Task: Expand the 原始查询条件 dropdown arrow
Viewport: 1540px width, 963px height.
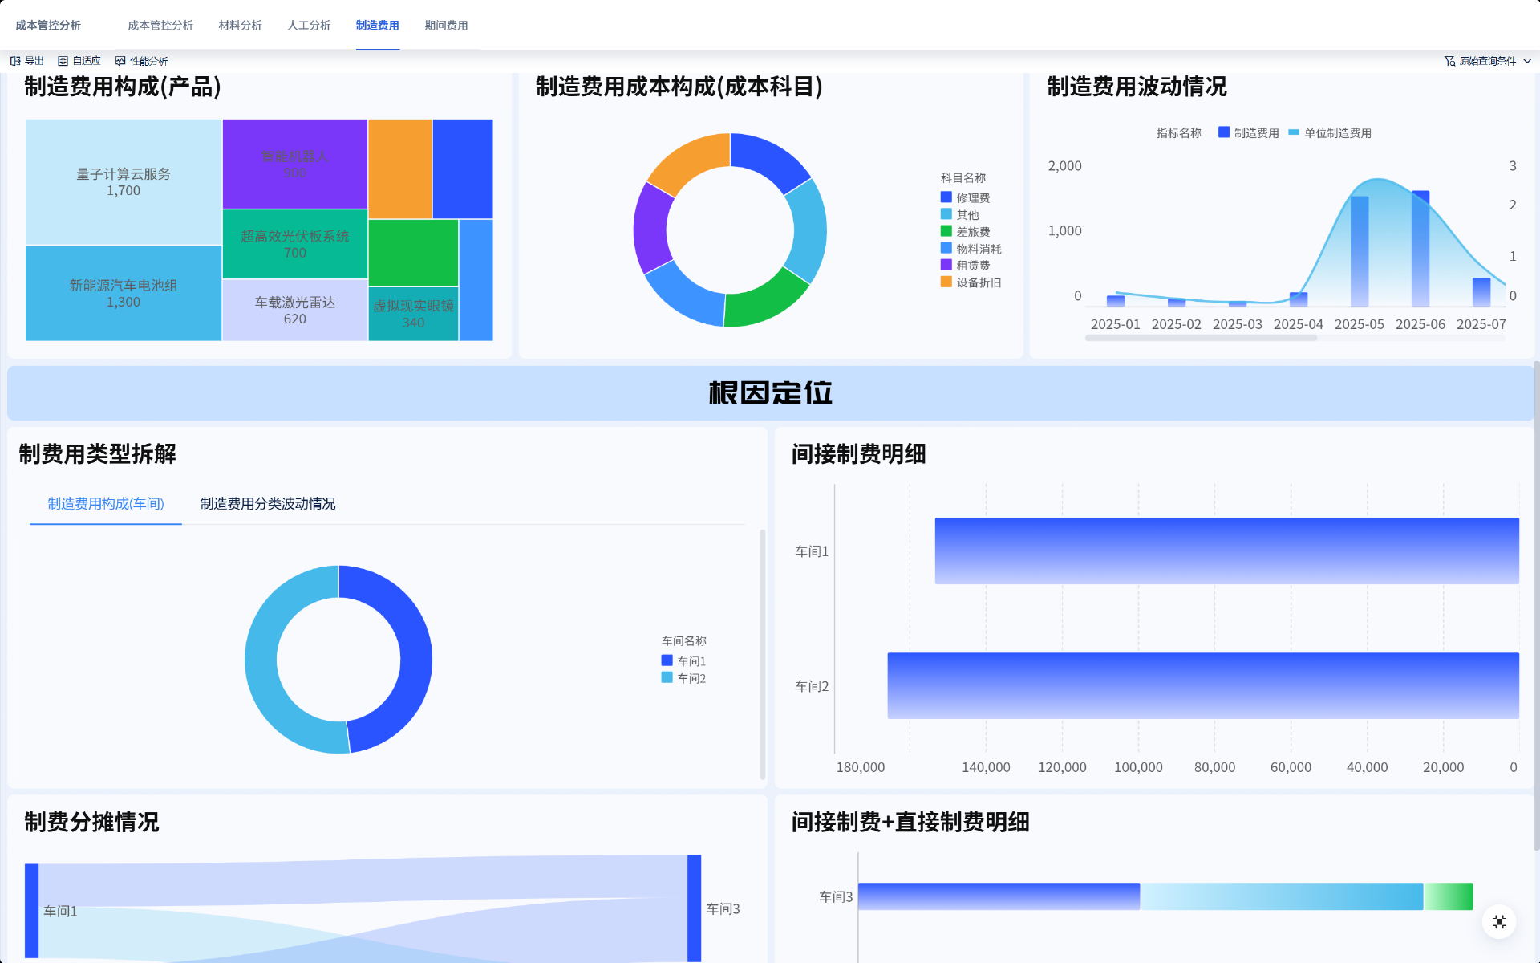Action: (1527, 61)
